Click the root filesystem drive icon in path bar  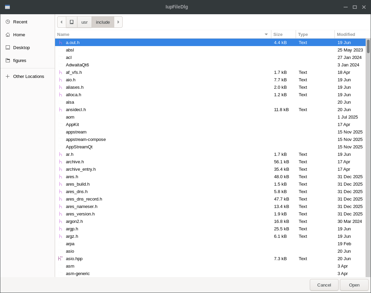point(71,22)
